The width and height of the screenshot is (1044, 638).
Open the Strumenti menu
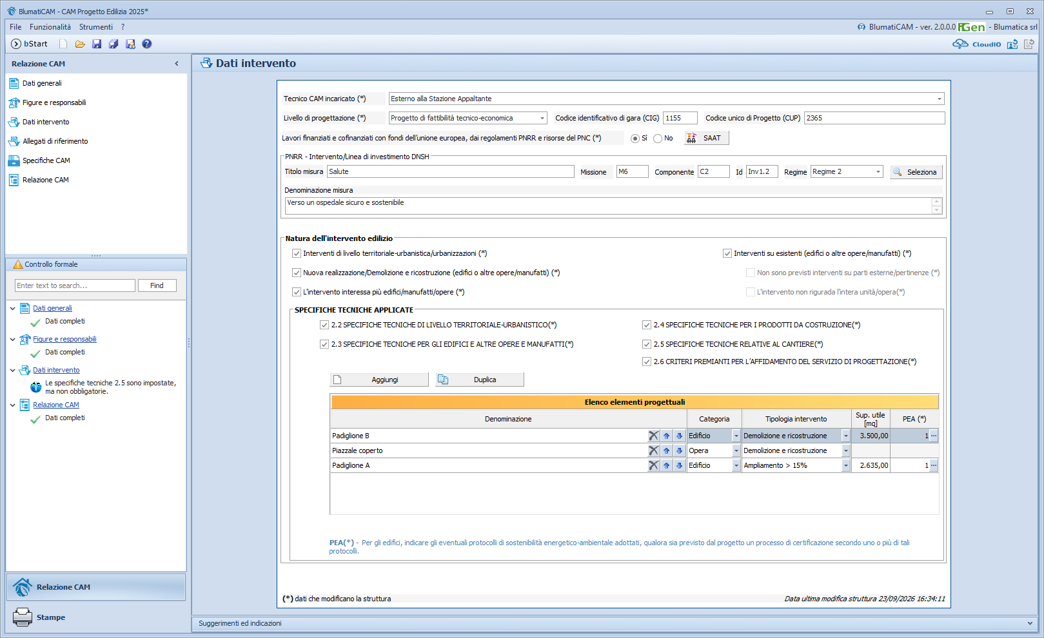96,27
